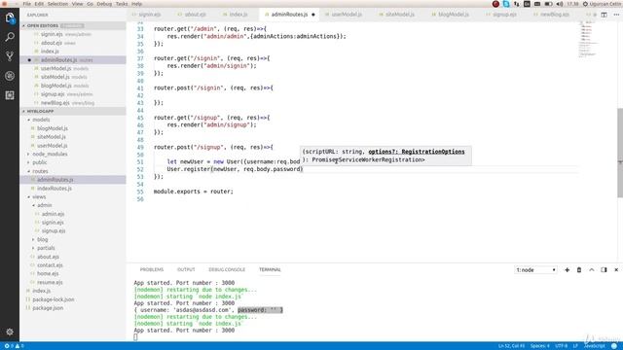Open signup.ejs in the admin folder tree
This screenshot has height=350, width=623.
coord(54,231)
